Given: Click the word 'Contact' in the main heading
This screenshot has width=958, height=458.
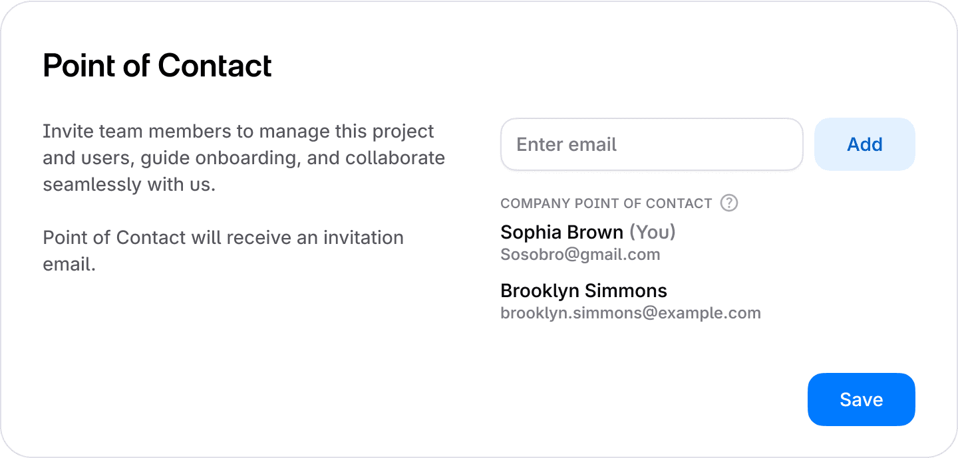Looking at the screenshot, I should (x=215, y=66).
